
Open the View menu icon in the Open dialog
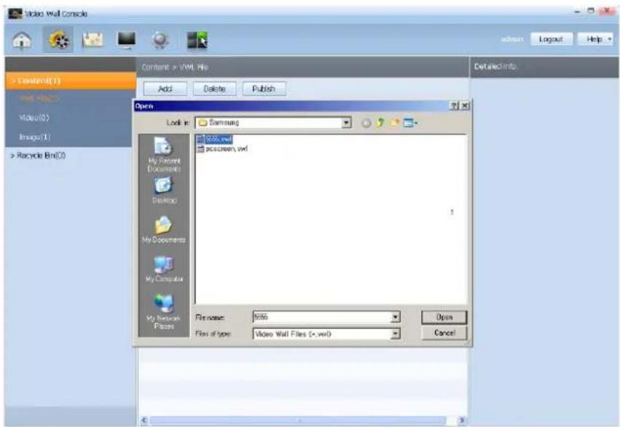click(410, 123)
